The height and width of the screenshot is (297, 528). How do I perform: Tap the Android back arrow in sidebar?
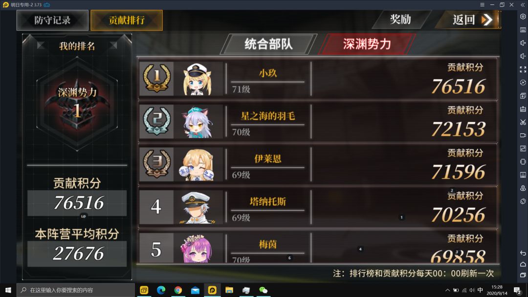[x=523, y=253]
